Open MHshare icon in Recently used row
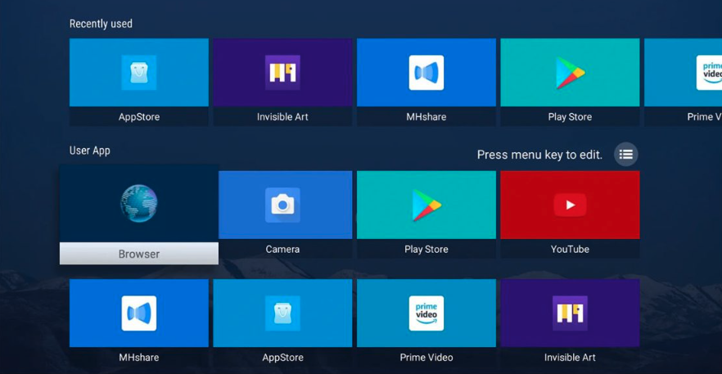 [426, 72]
